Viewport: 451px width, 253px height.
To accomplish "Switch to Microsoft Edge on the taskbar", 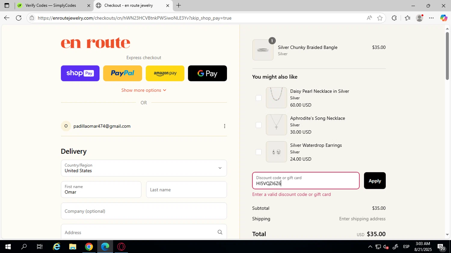I will 105,247.
